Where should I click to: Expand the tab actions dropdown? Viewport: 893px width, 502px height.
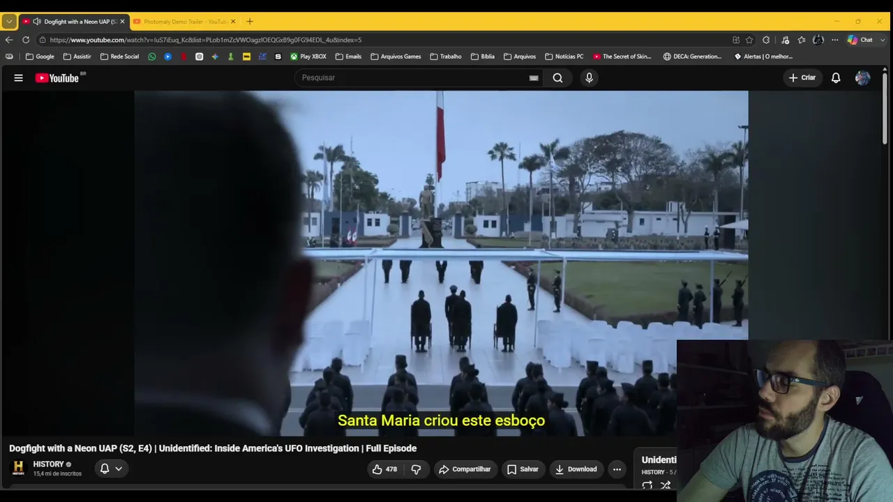click(9, 22)
